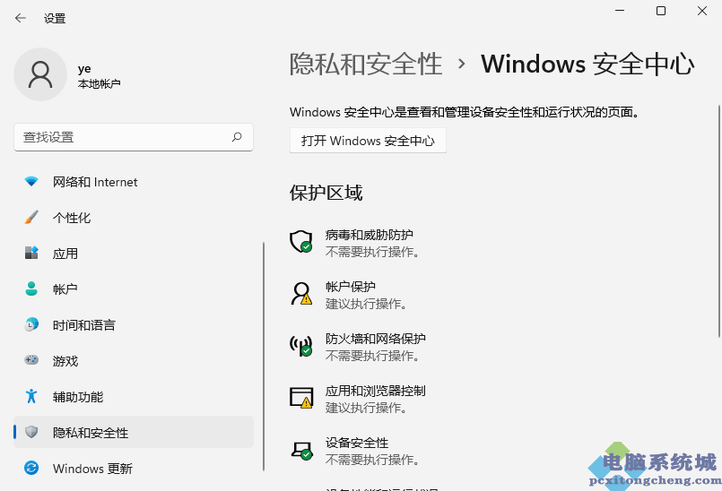Click the user avatar icon
The height and width of the screenshot is (491, 722).
40,74
